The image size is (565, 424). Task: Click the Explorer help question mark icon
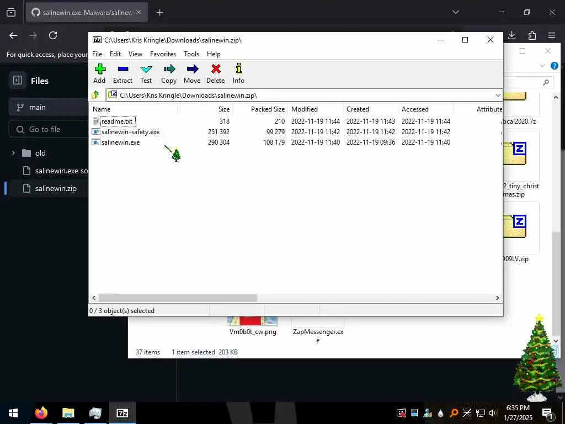pyautogui.click(x=554, y=66)
